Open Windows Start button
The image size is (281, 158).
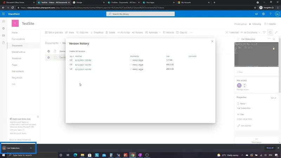click(4, 155)
